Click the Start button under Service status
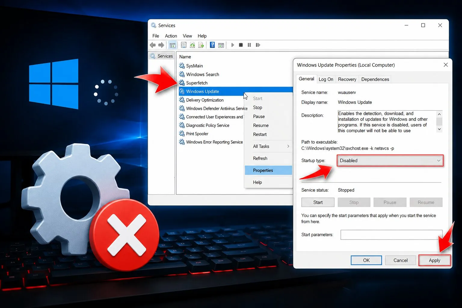The image size is (462, 308). [318, 202]
